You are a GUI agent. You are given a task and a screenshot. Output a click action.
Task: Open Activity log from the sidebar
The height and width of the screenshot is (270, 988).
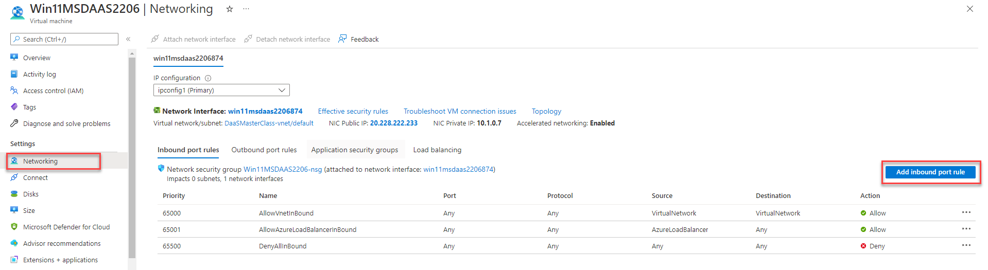point(39,74)
